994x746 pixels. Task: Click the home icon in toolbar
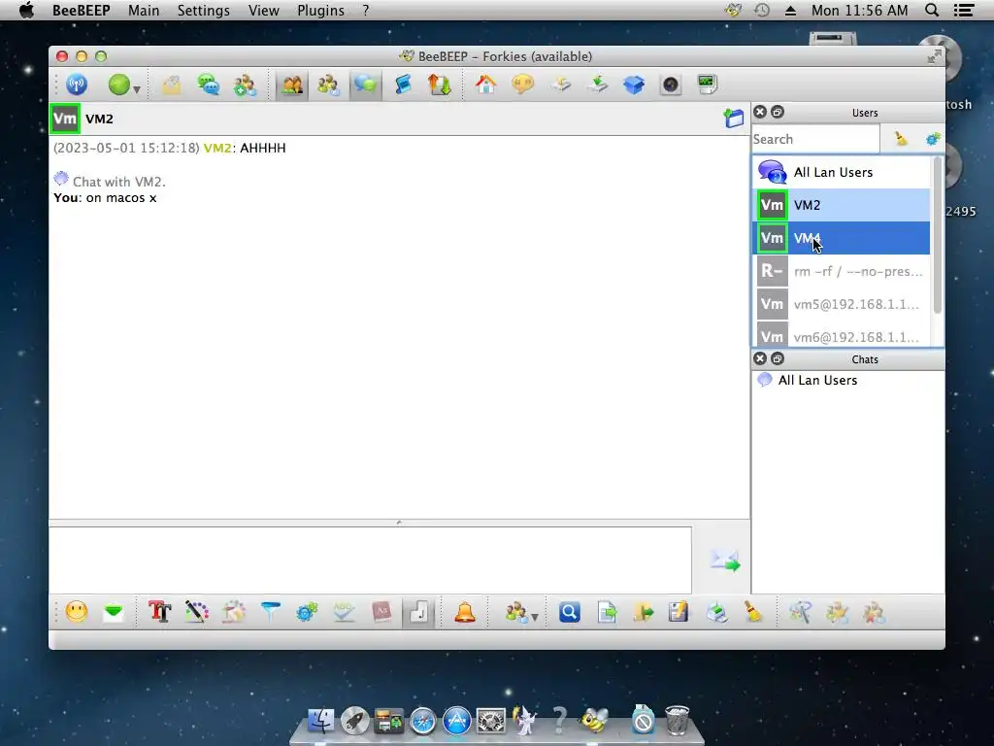tap(485, 85)
